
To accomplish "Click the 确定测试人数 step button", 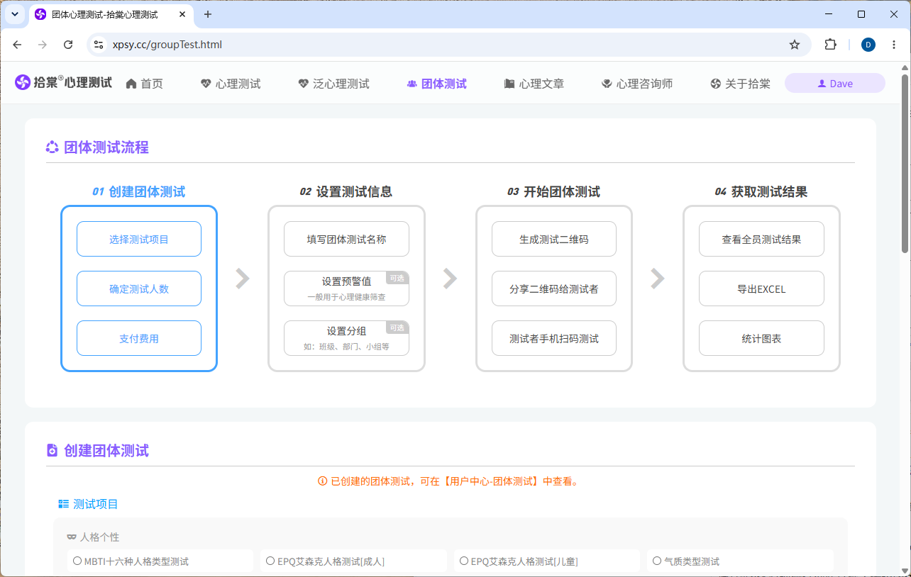I will 139,288.
